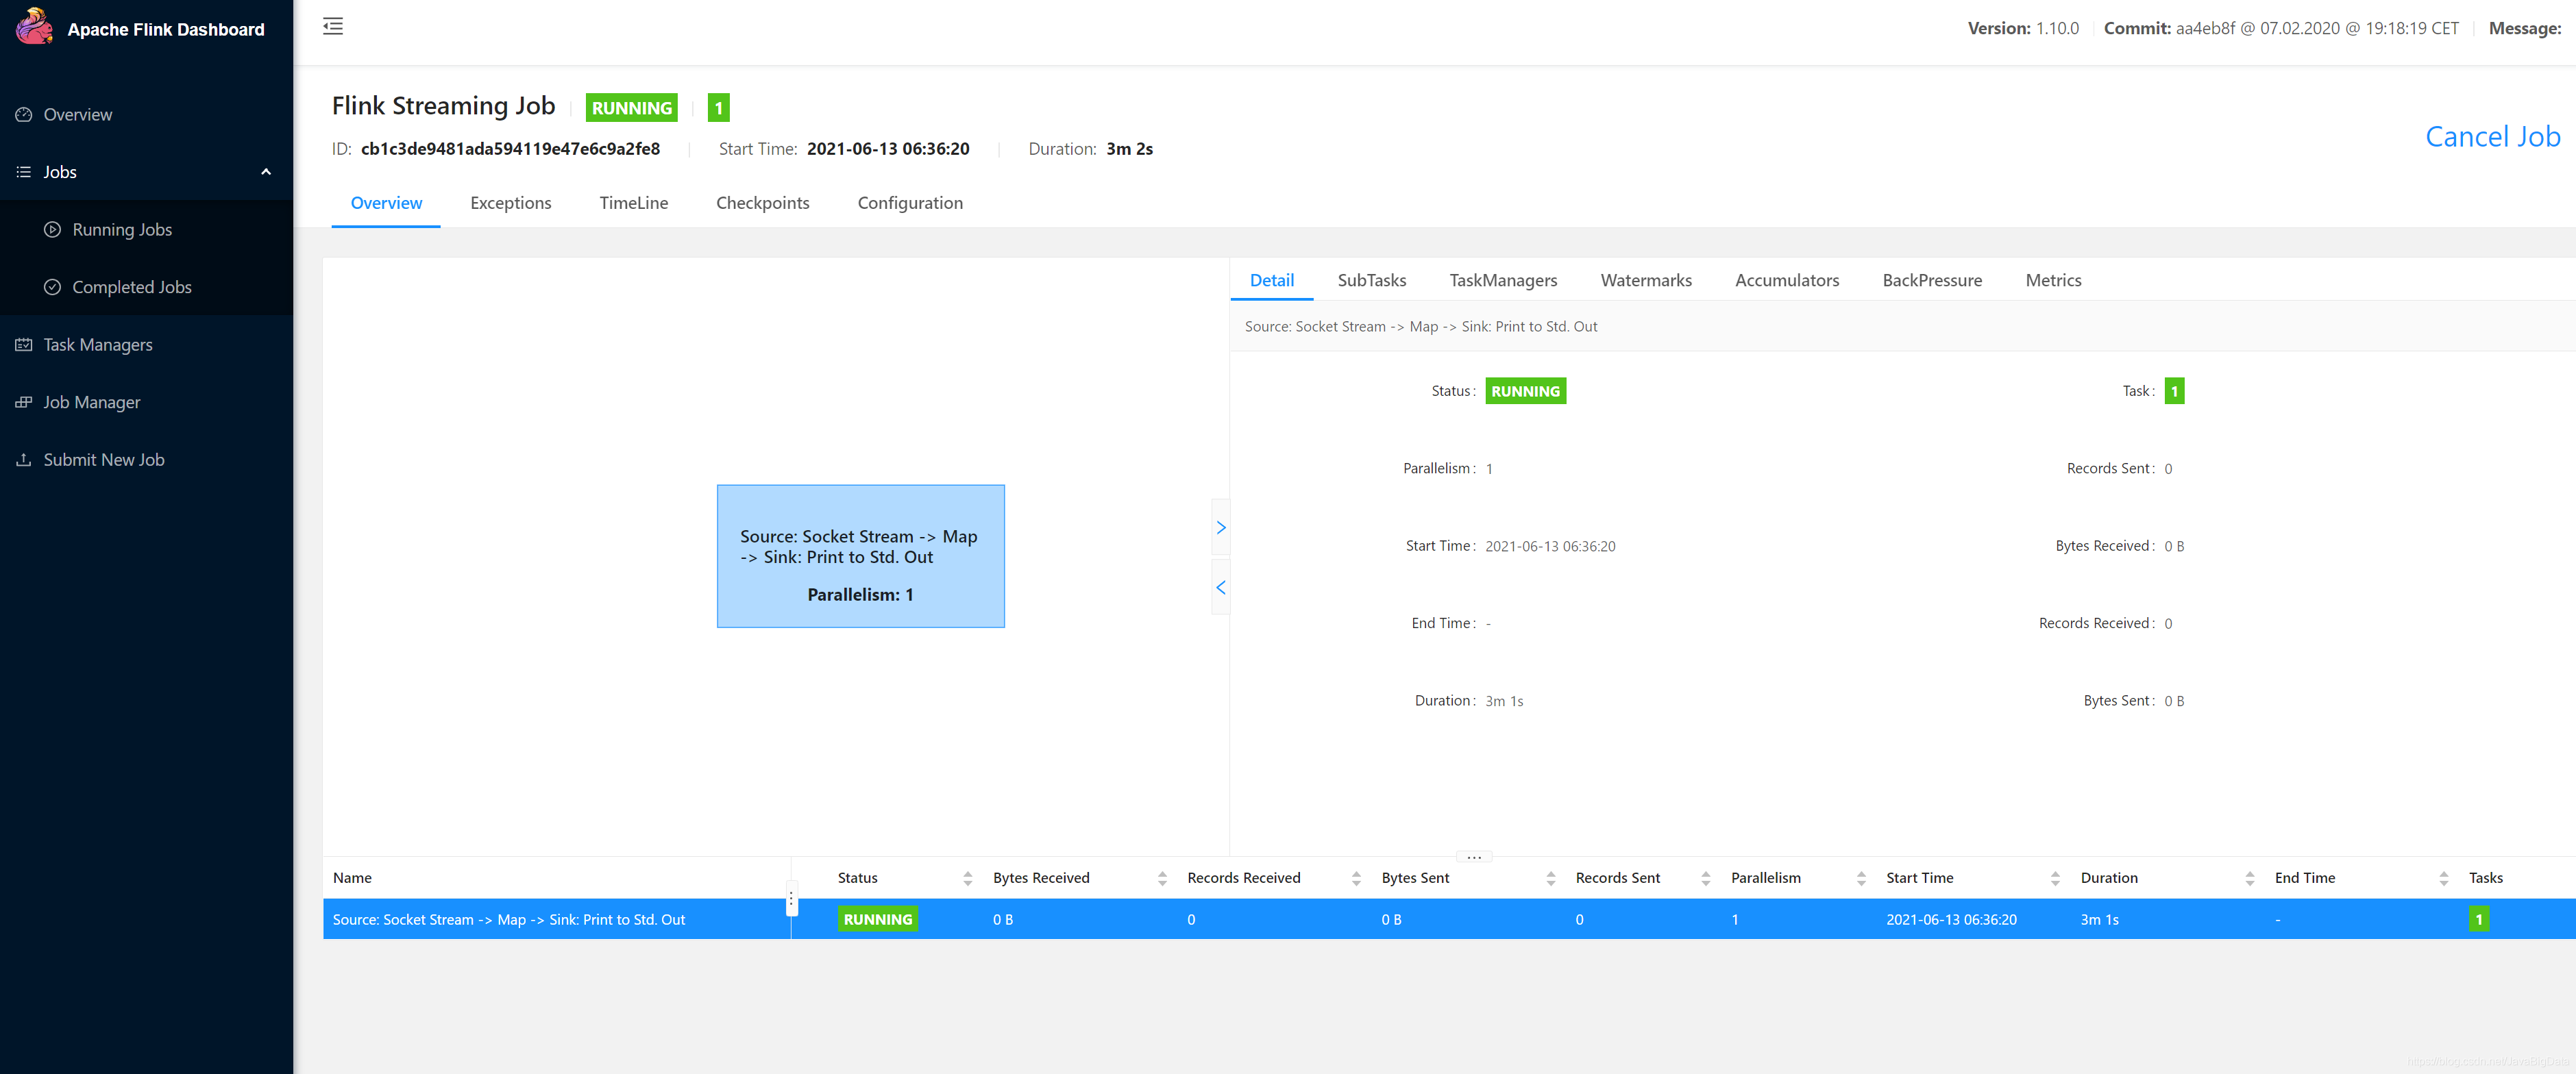Sort table by Bytes Received arrows
Image resolution: width=2576 pixels, height=1074 pixels.
click(x=1162, y=878)
